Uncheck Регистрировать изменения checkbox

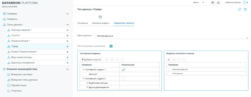(x=111, y=46)
